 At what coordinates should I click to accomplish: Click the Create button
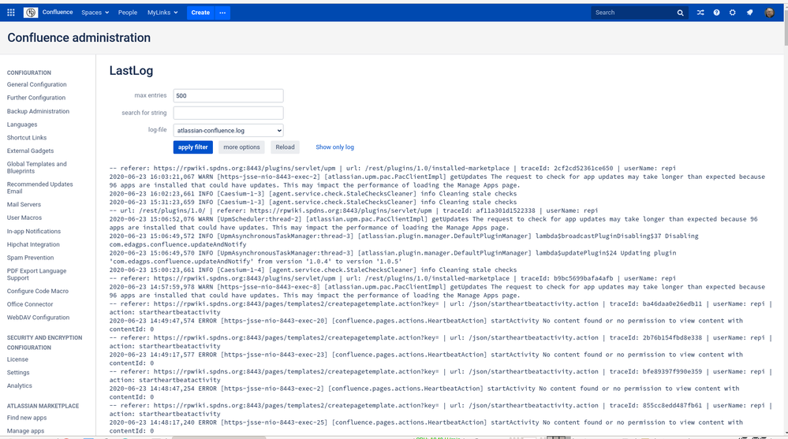[200, 13]
